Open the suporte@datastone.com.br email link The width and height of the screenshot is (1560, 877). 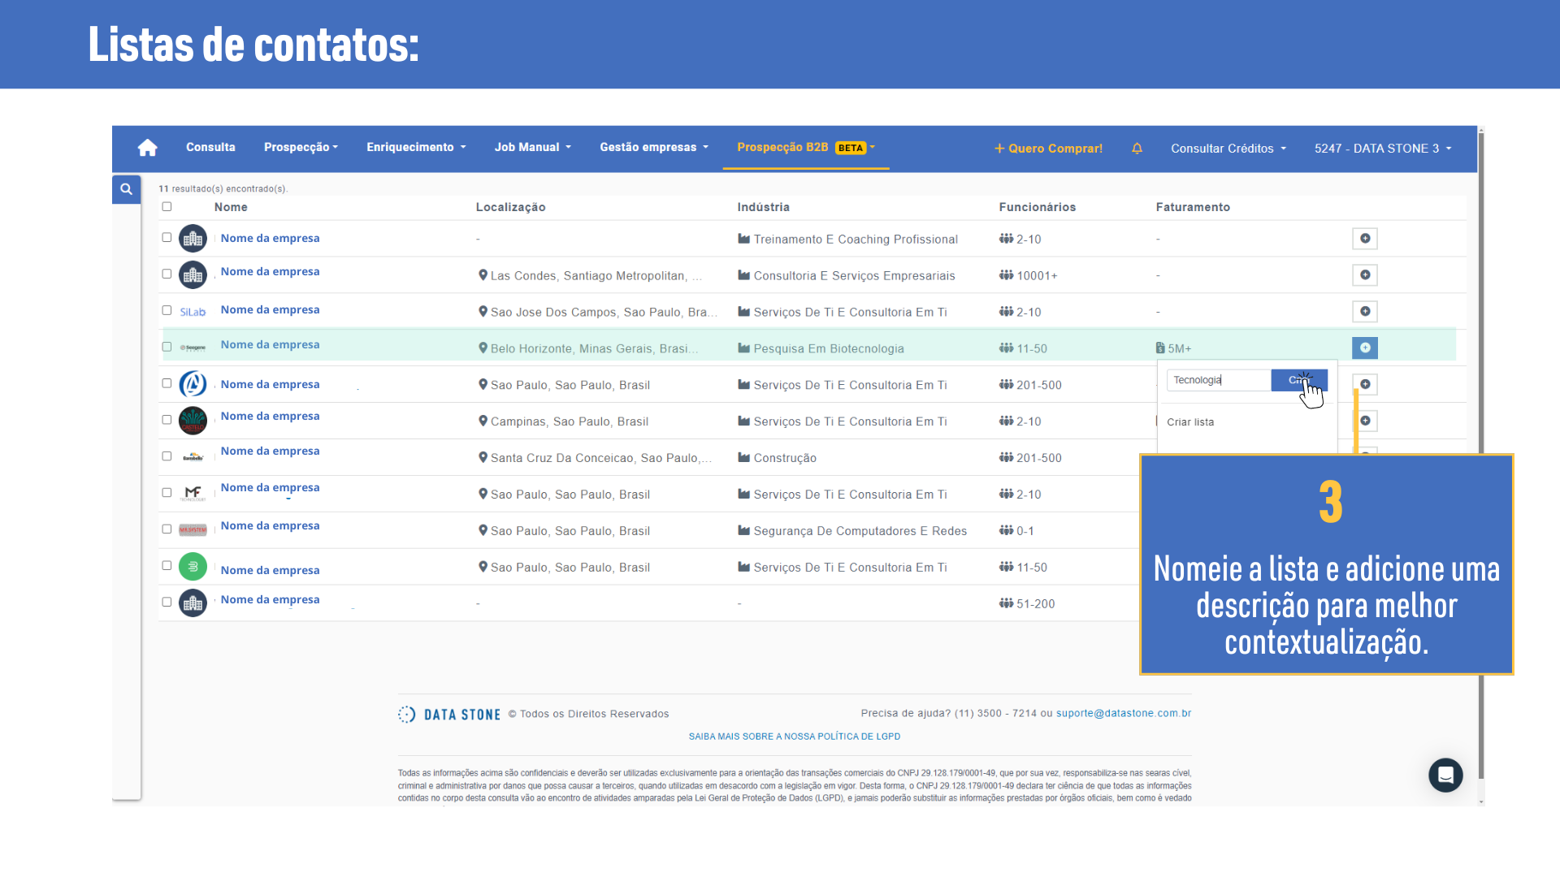click(x=1123, y=713)
